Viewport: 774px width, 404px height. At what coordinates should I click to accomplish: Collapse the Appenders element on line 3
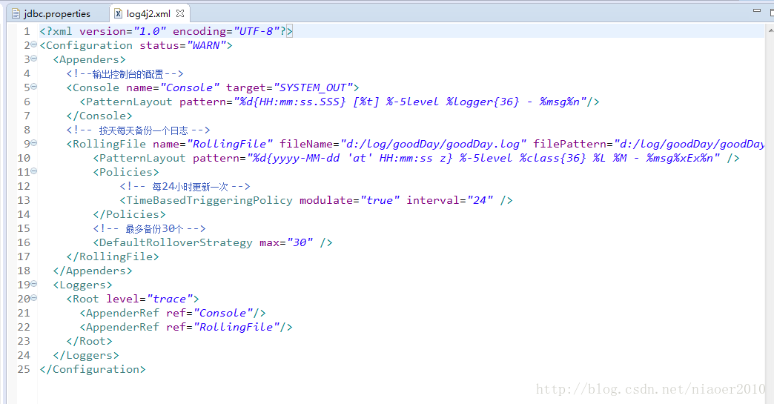pyautogui.click(x=33, y=59)
